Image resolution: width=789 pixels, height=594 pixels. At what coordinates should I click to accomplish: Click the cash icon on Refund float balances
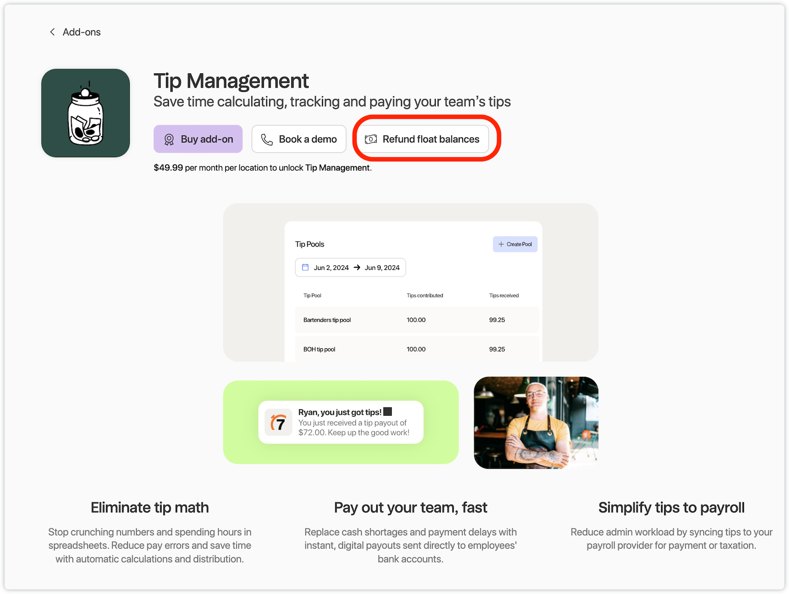pos(371,139)
